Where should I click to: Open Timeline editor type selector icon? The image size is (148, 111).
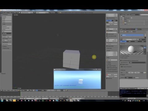pos(2,98)
